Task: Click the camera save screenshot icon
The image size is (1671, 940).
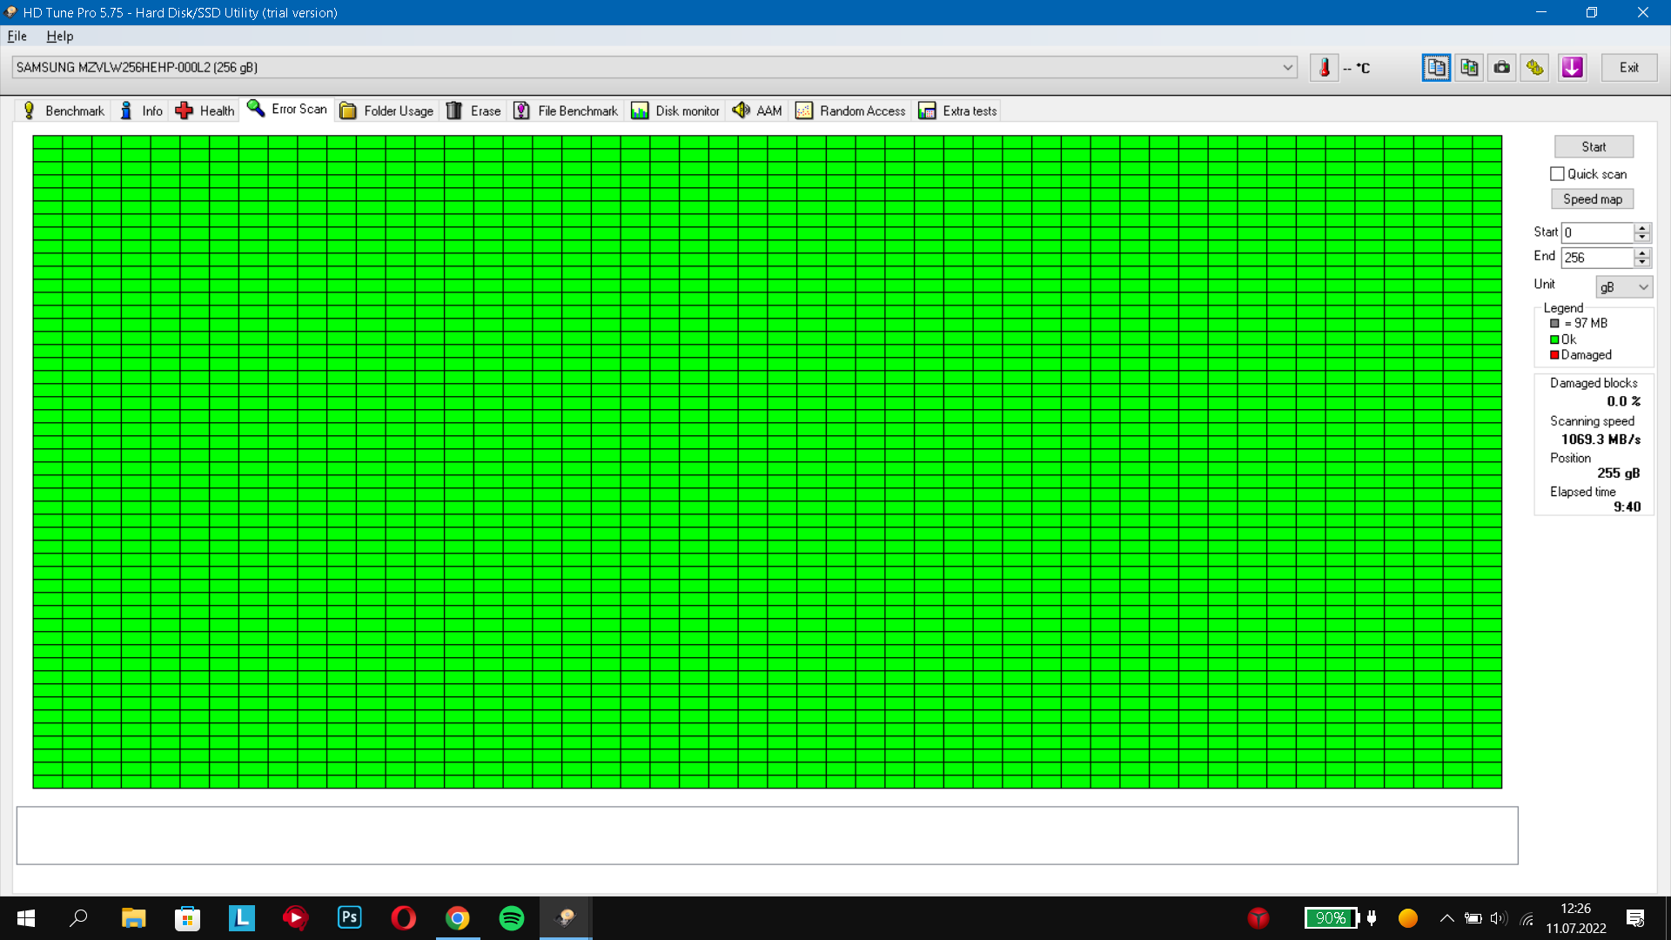Action: [x=1502, y=68]
